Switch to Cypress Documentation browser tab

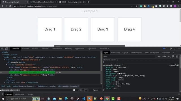(x=44, y=2)
